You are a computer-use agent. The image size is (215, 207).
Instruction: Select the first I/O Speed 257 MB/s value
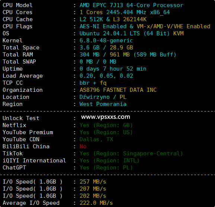pos(93,182)
